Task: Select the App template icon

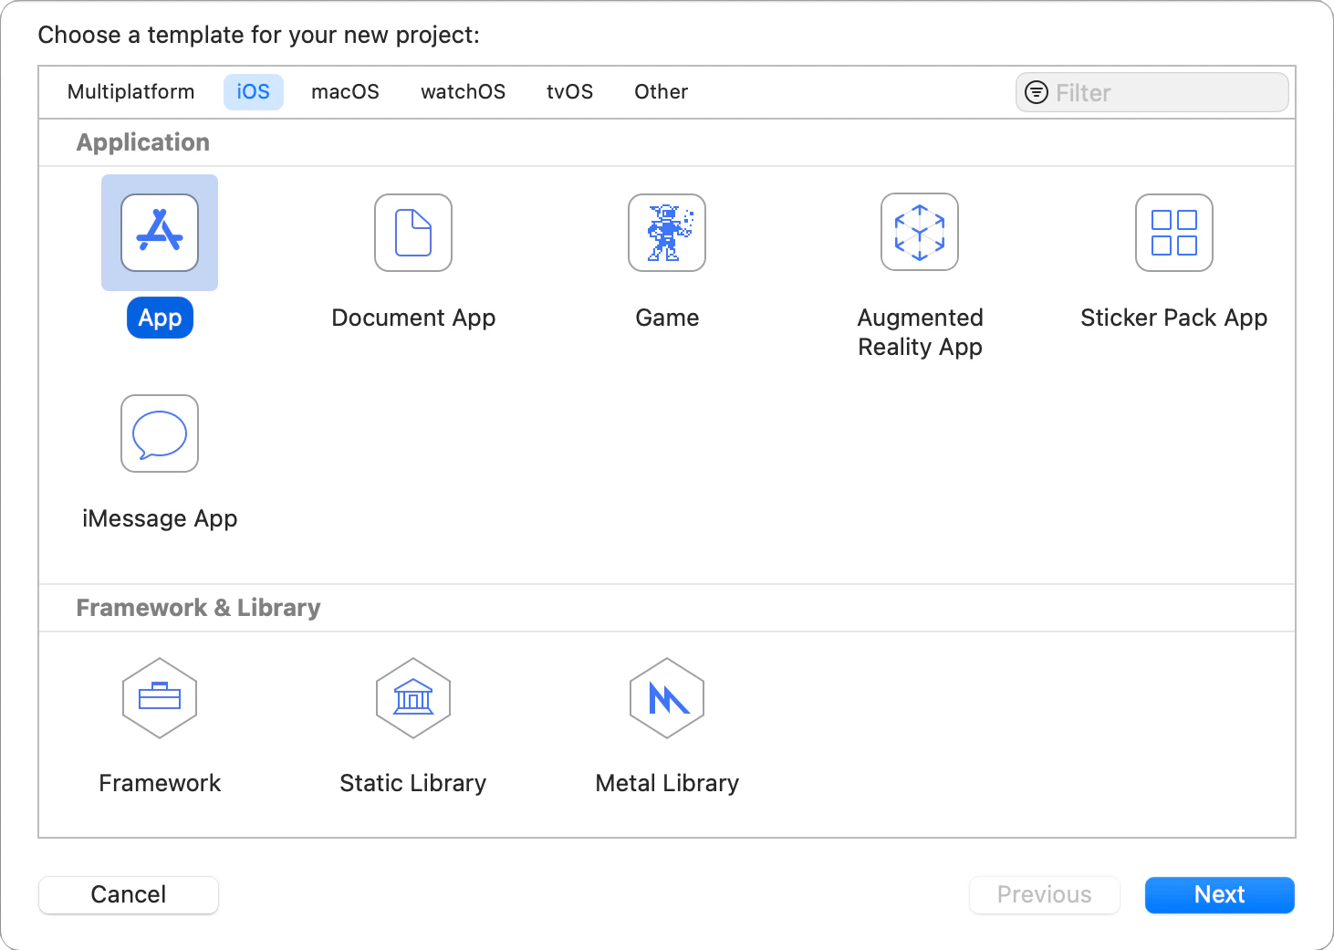Action: coord(160,233)
